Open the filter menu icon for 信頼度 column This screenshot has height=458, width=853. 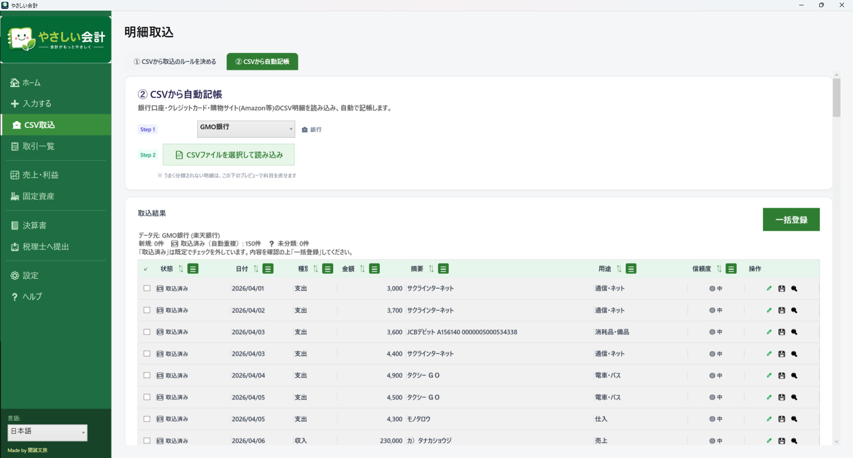tap(731, 268)
